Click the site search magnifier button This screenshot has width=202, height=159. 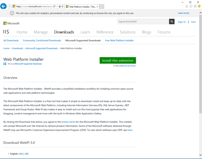point(172,21)
